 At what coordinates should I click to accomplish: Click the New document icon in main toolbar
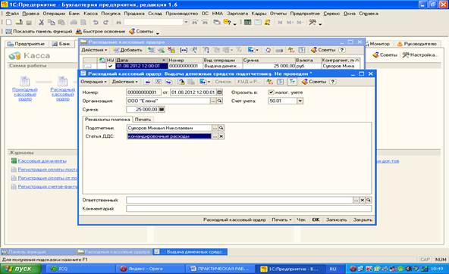8,22
